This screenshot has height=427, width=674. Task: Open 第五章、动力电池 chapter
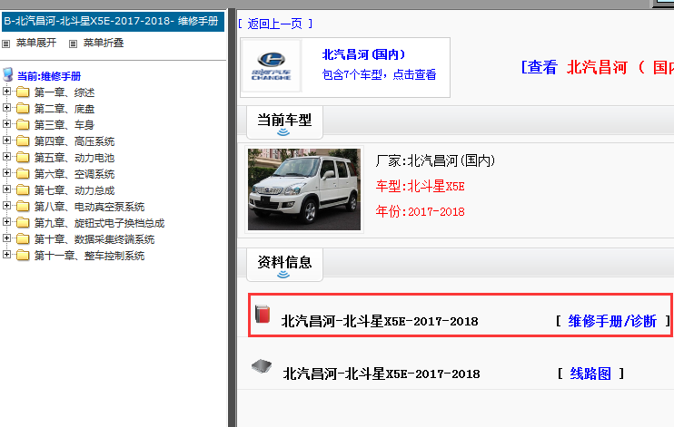74,158
